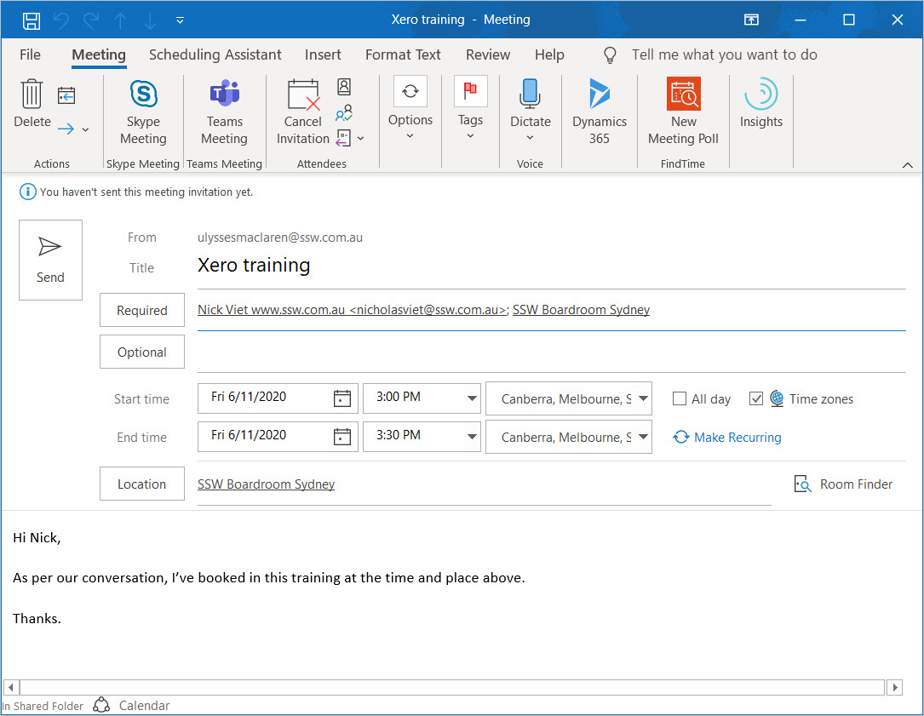924x716 pixels.
Task: Expand the 3:00 PM start time dropdown
Action: [471, 398]
